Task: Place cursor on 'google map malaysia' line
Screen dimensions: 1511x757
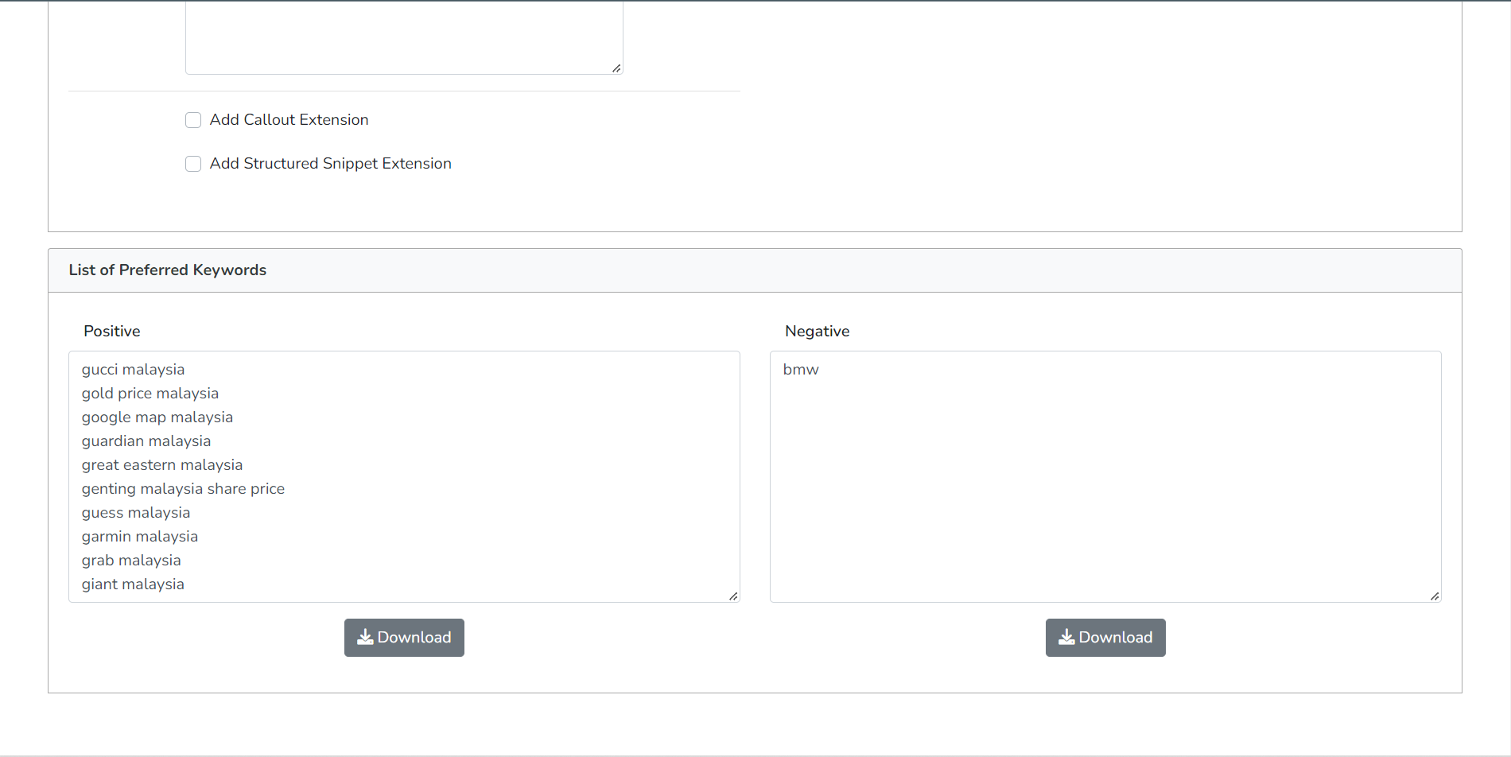Action: 157,417
